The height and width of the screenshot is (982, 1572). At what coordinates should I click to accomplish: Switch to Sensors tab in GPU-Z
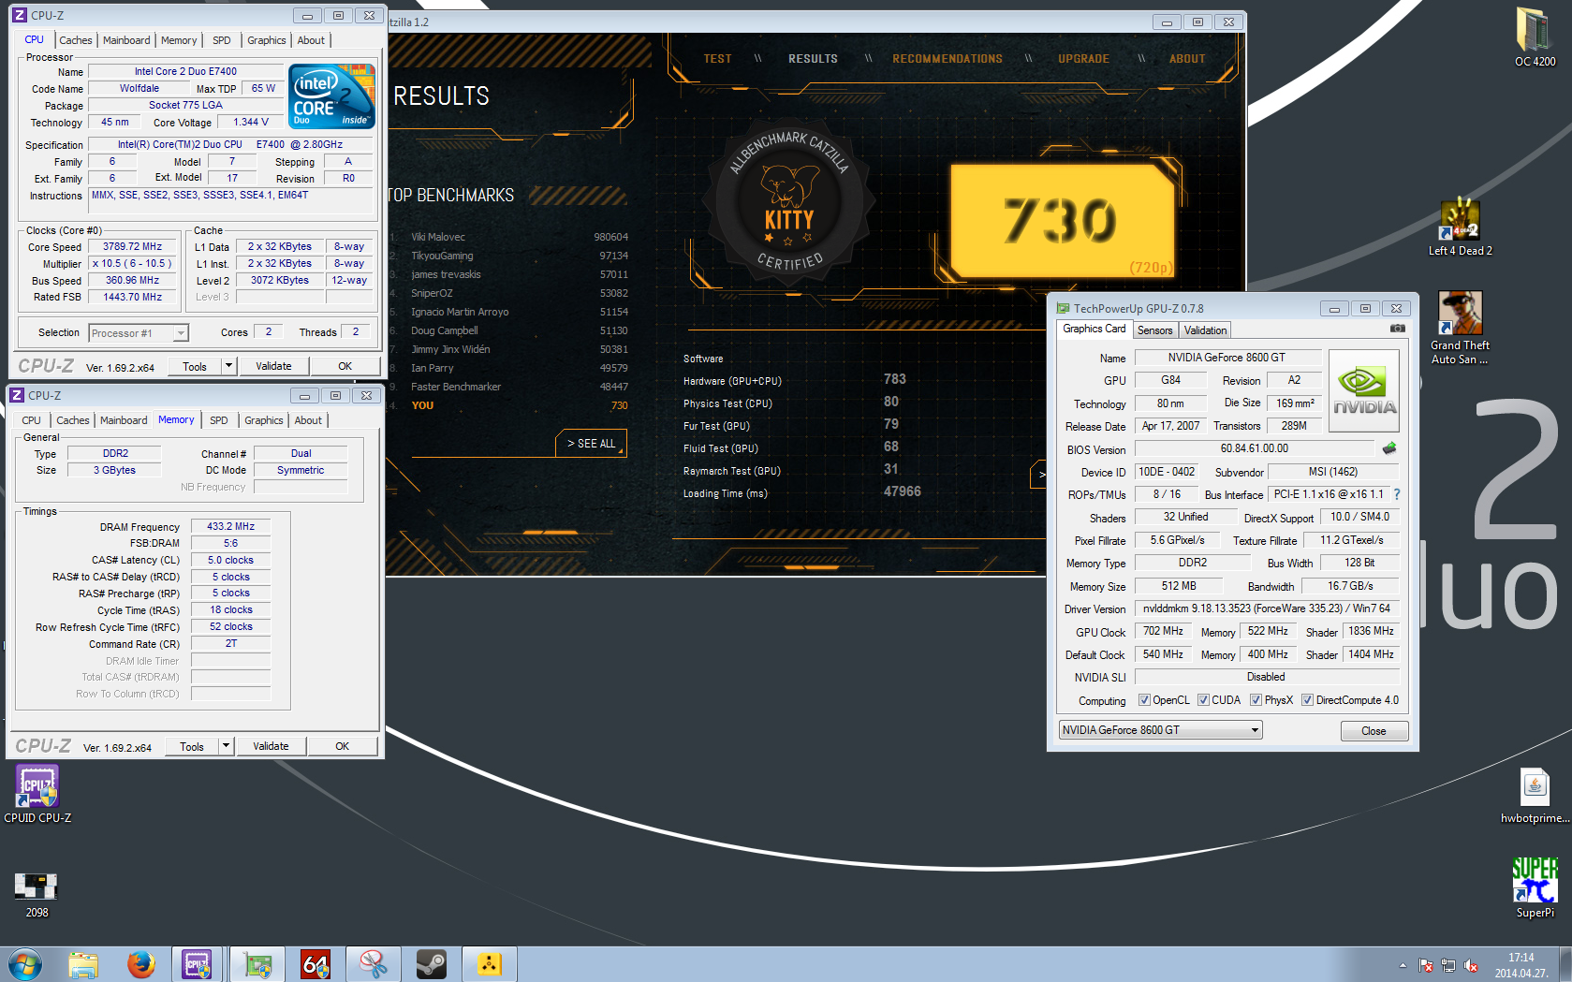coord(1154,330)
